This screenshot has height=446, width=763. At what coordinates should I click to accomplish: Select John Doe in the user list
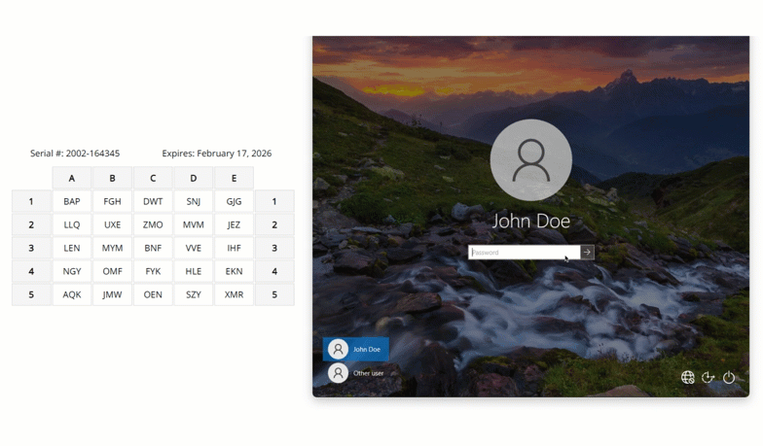pos(366,350)
